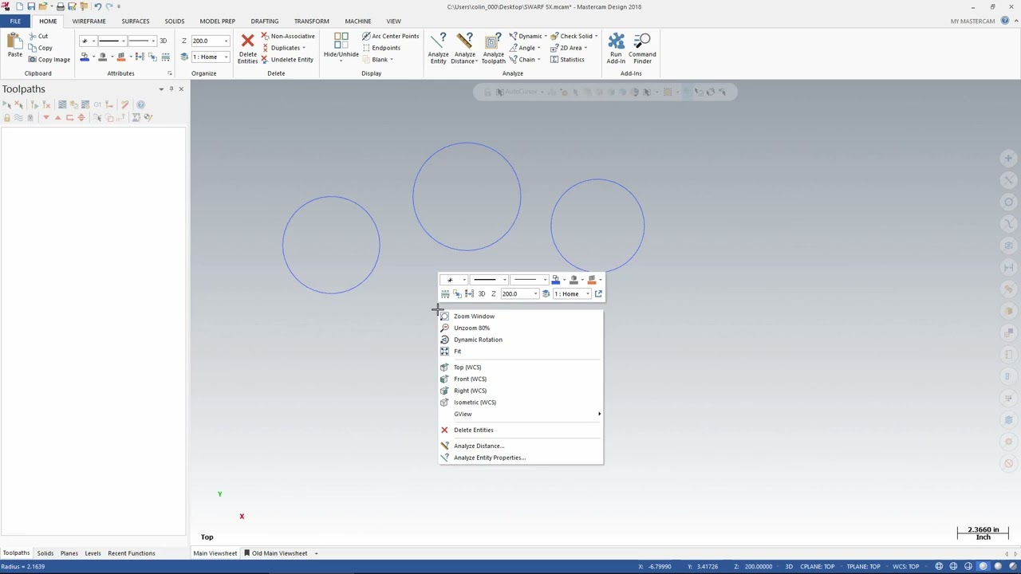Switch to the Solids manager tab

(45, 553)
